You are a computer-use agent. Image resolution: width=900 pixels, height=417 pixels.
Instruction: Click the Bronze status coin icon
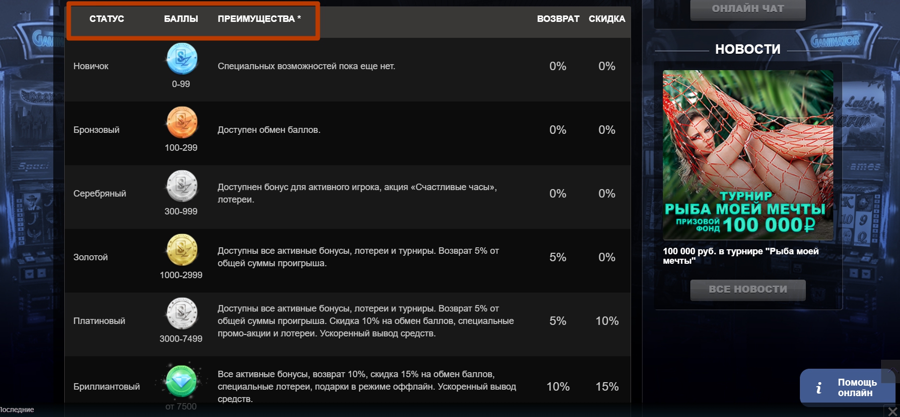coord(182,122)
